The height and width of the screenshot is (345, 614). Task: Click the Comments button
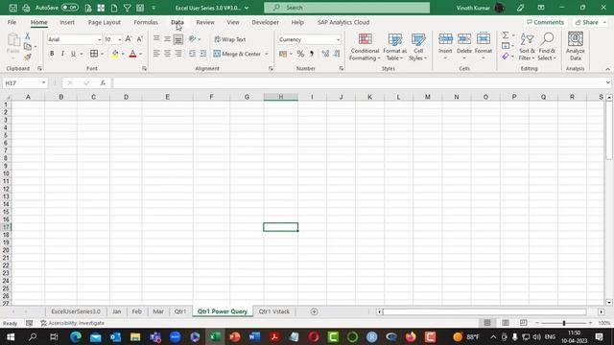point(546,22)
